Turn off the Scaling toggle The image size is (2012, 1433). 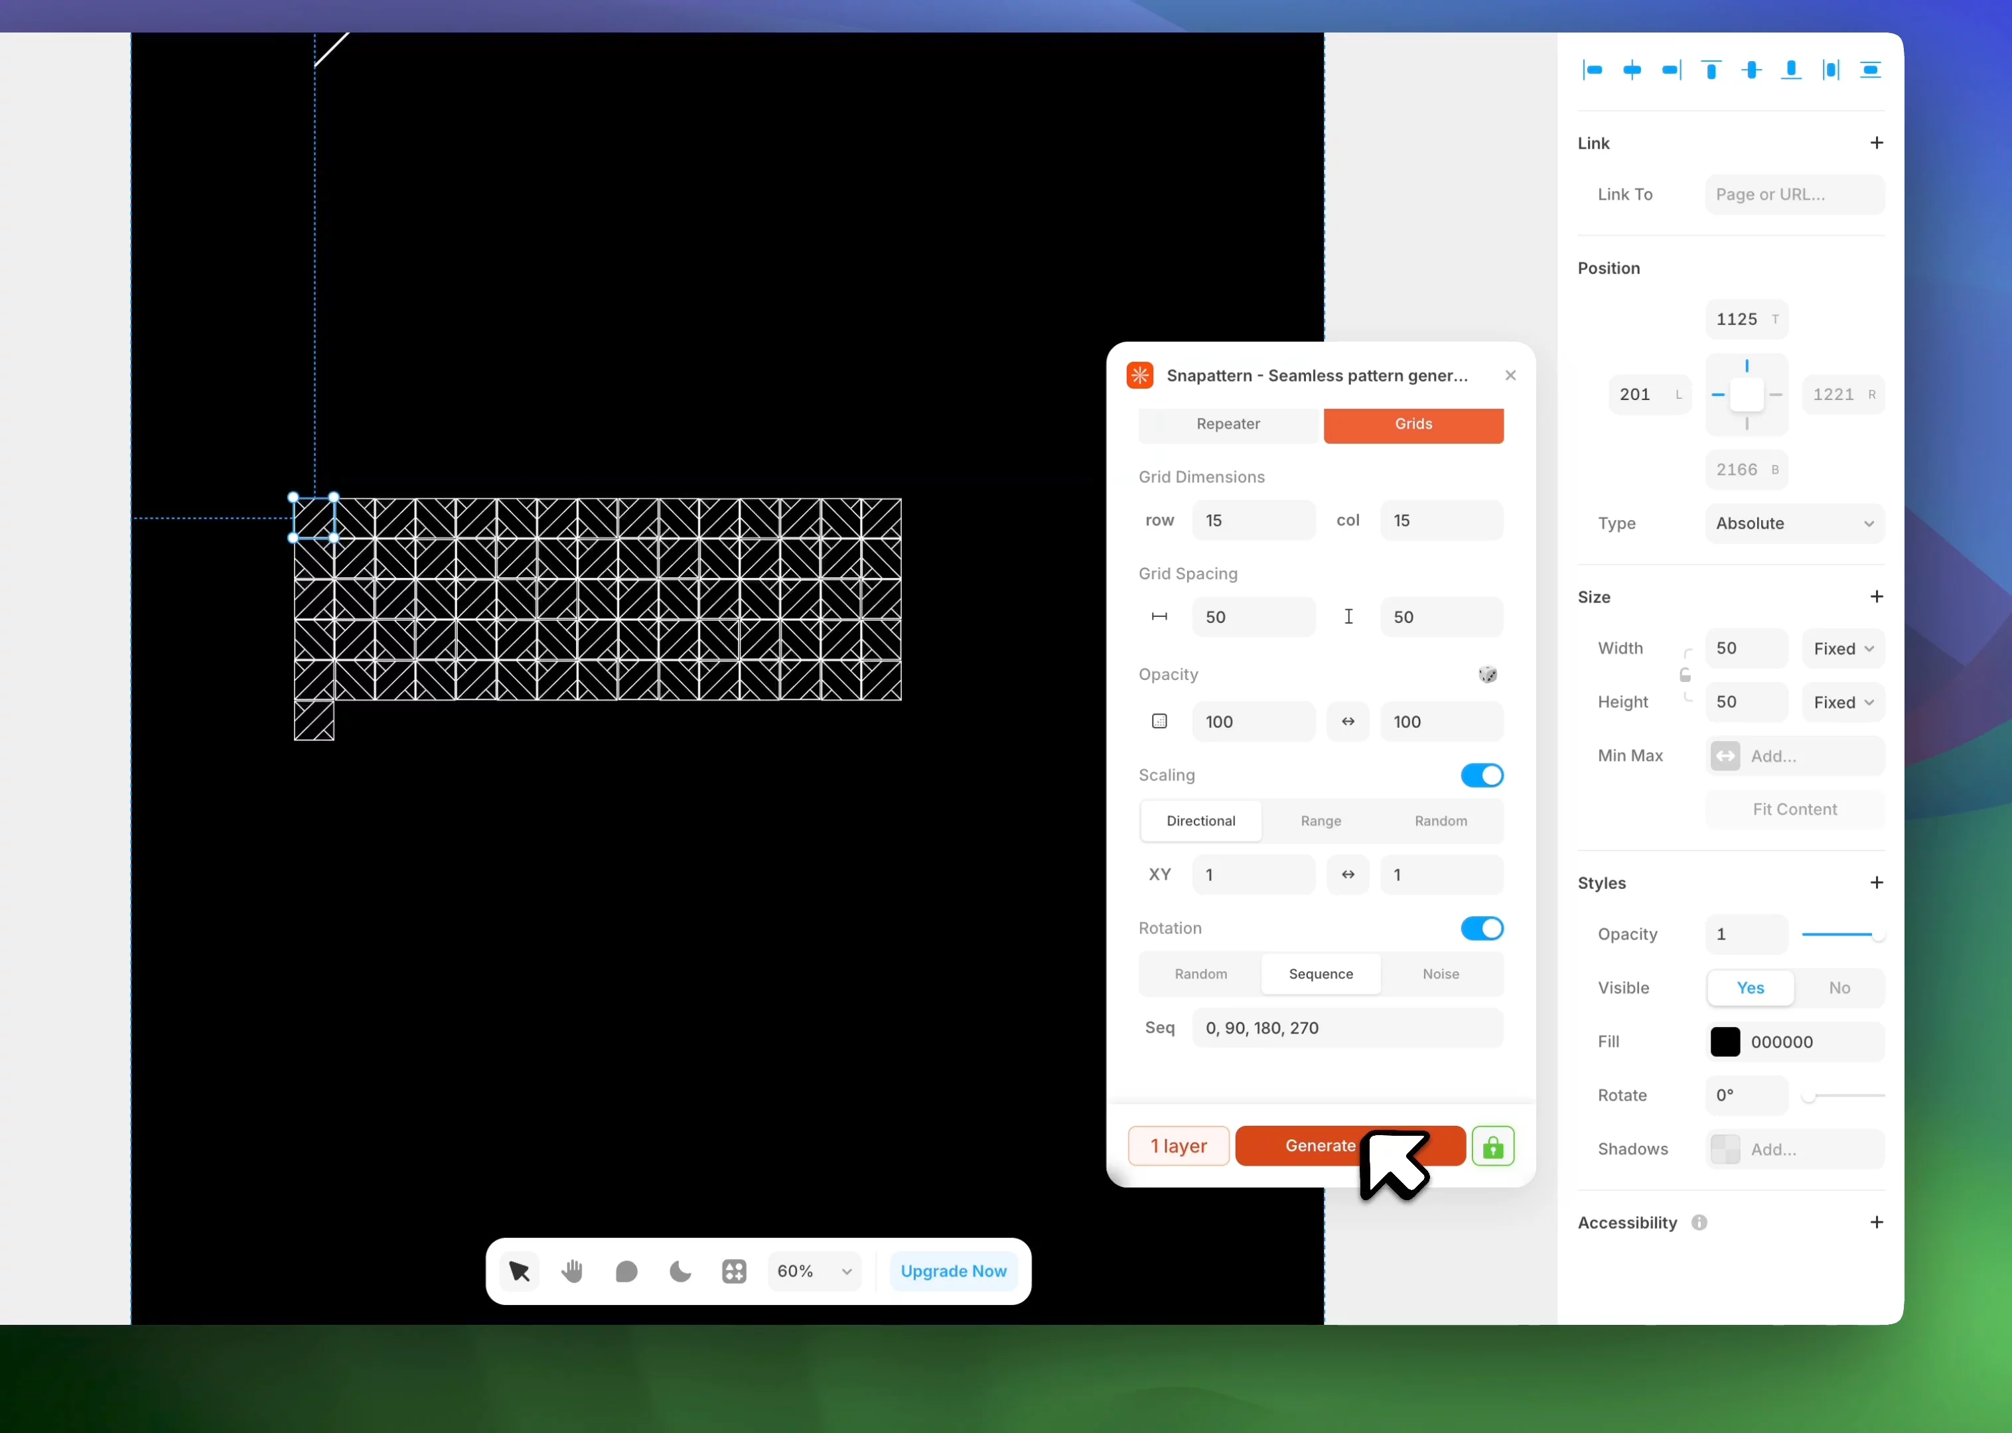coord(1482,775)
